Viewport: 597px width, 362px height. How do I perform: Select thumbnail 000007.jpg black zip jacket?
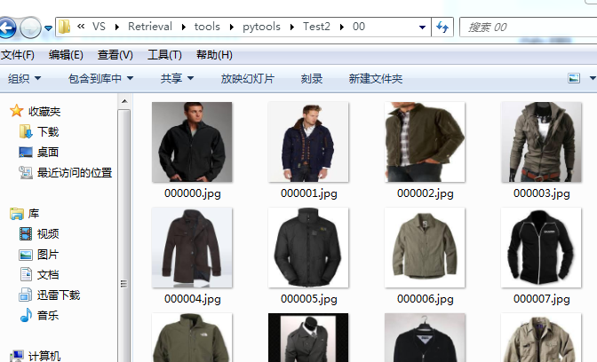click(541, 248)
